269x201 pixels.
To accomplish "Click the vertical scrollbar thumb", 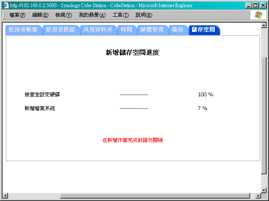I will tap(264, 116).
